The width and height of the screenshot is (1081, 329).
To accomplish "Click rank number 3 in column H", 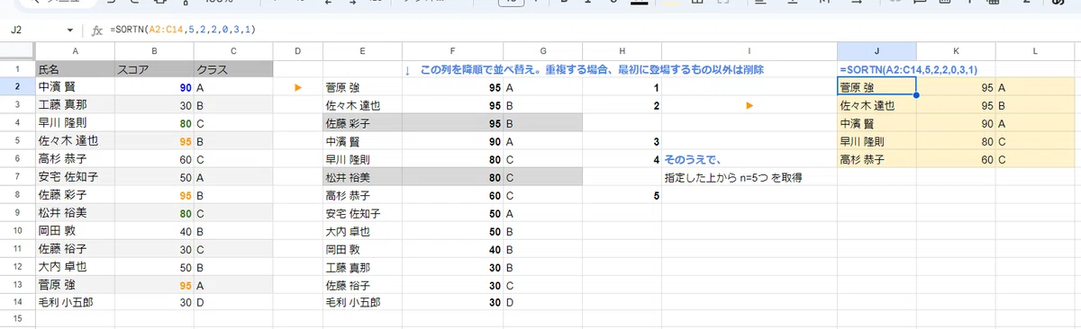I will 622,142.
